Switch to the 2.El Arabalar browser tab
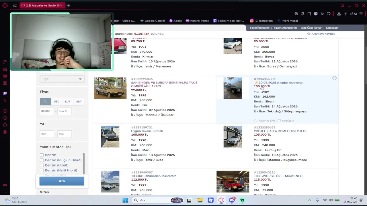This screenshot has height=206, width=367. click(x=42, y=5)
